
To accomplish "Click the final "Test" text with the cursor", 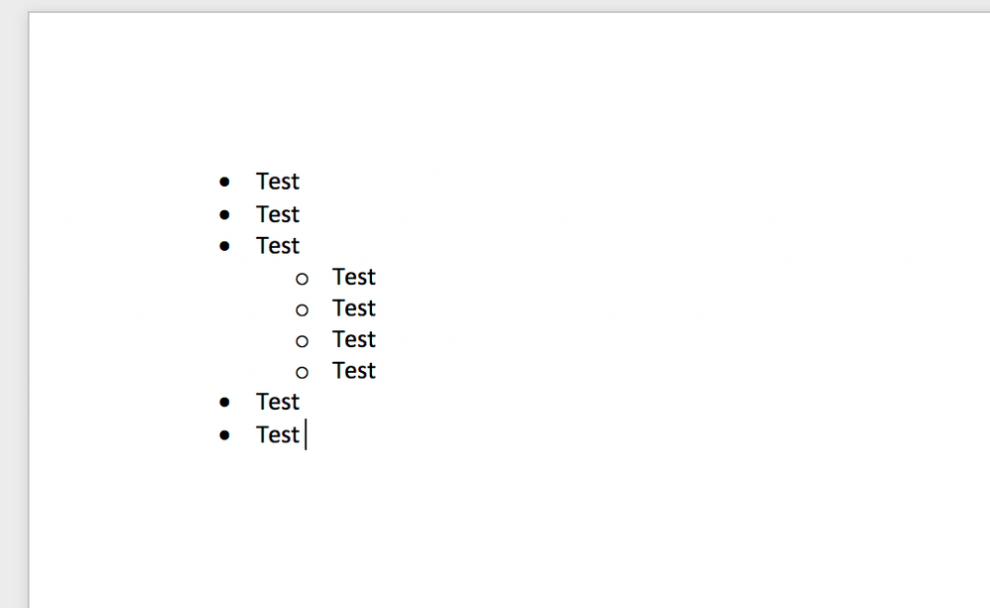I will 277,434.
